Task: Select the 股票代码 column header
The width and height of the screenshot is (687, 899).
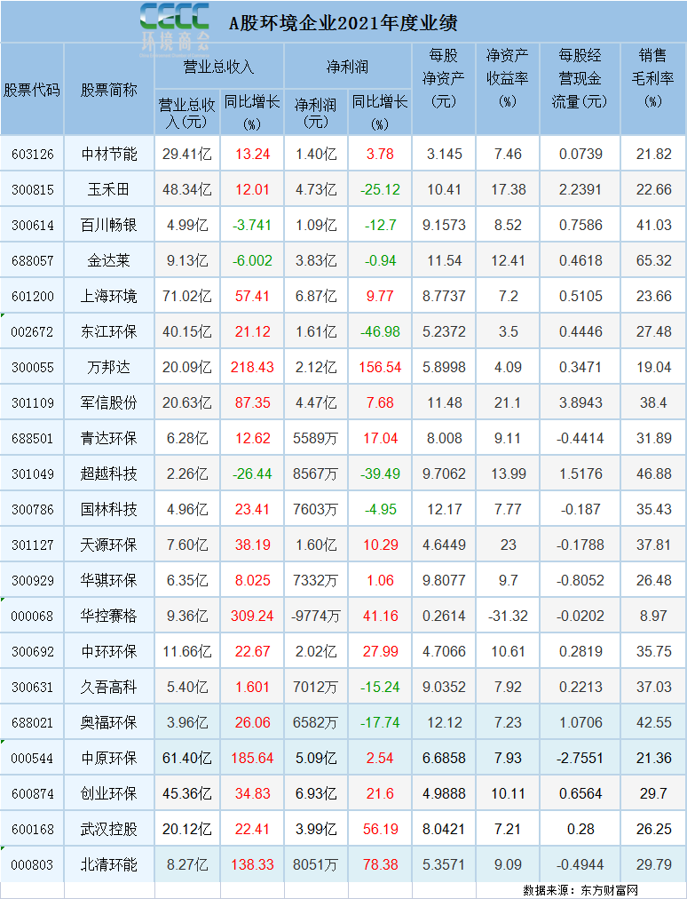Action: pyautogui.click(x=33, y=90)
